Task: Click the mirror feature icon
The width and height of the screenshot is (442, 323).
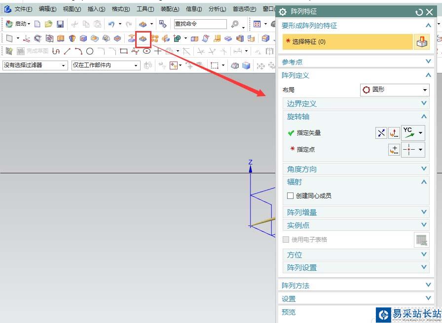Action: 166,38
